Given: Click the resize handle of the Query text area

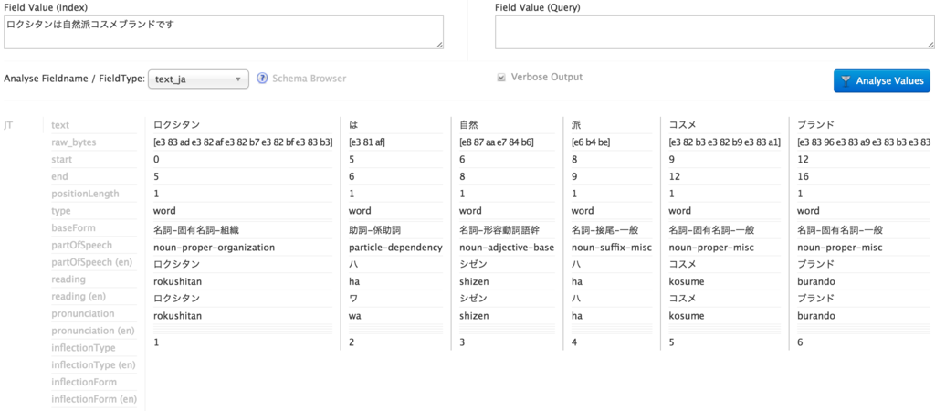Looking at the screenshot, I should pos(927,45).
